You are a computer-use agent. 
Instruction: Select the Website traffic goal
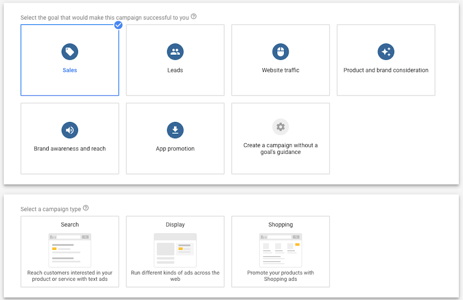280,60
